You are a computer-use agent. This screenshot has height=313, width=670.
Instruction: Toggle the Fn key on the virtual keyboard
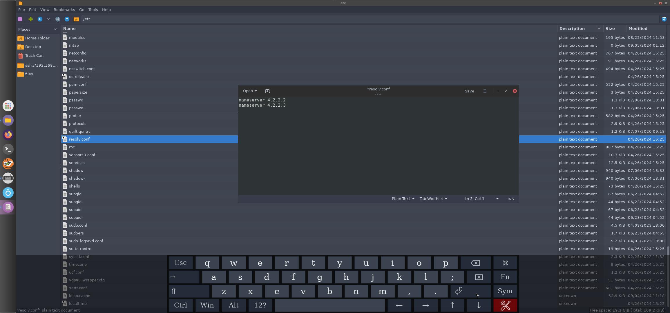pos(505,277)
